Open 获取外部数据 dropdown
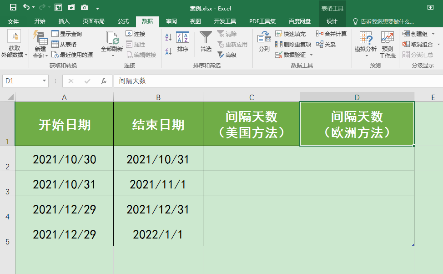 point(14,44)
